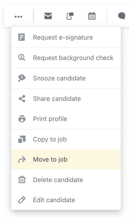The height and width of the screenshot is (217, 129).
Task: Click the add note/comment copy icon
Action: 70,16
